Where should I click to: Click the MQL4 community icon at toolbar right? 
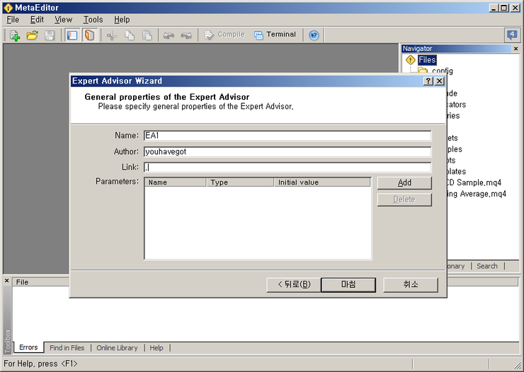[512, 35]
